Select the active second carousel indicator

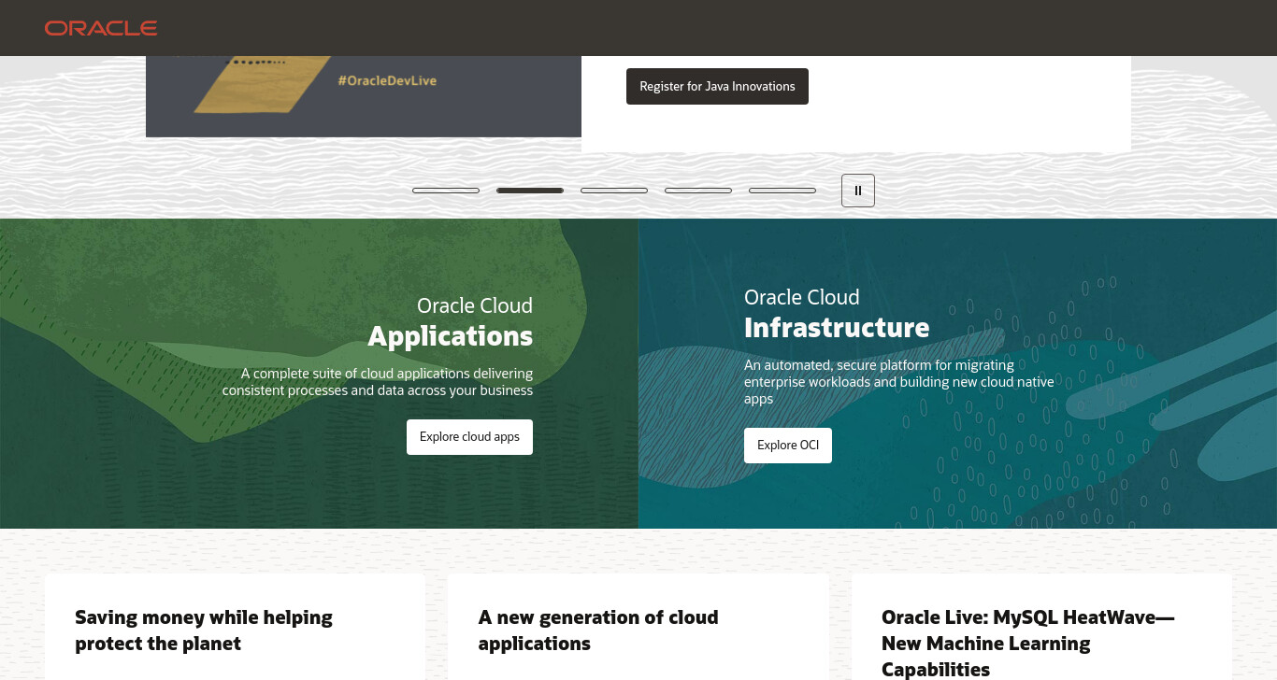coord(530,191)
